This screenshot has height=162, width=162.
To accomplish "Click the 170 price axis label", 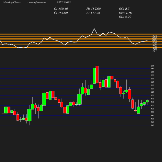I will coord(152,105).
